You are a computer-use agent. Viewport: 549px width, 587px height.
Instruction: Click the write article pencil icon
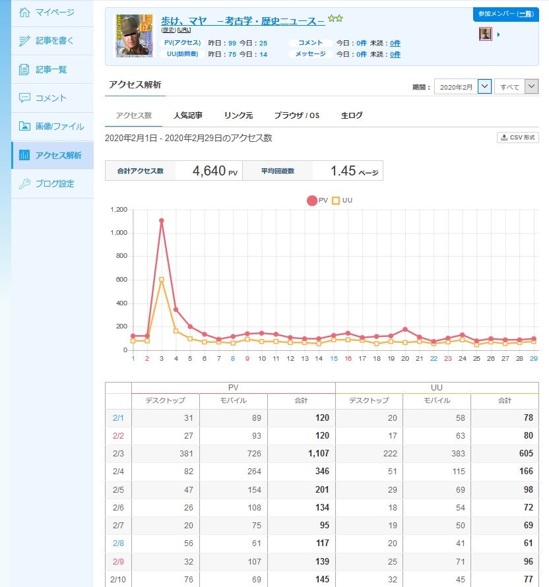pyautogui.click(x=24, y=41)
